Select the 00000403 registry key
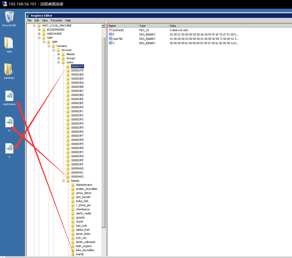 [77, 177]
